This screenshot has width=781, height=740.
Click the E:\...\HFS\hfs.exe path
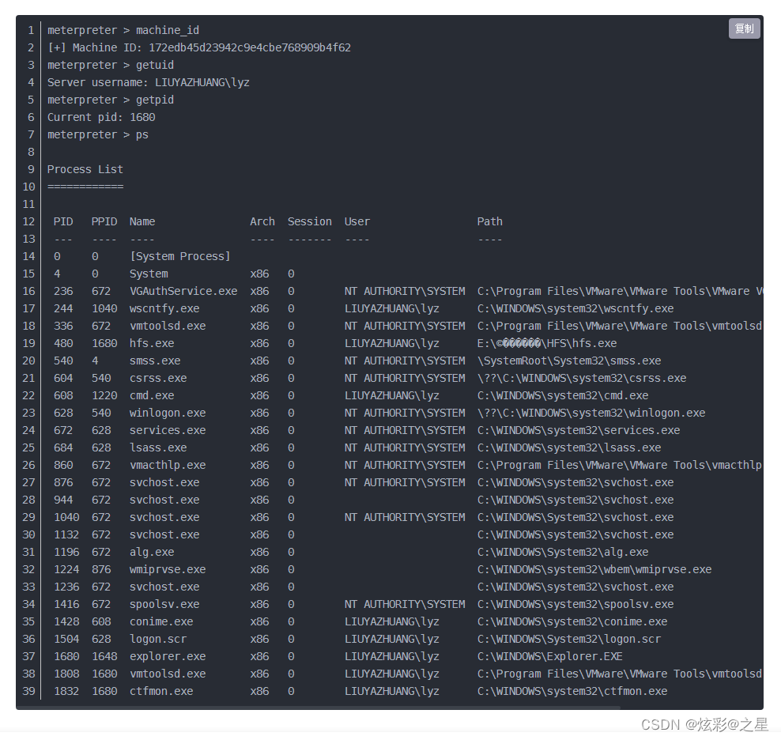coord(547,344)
